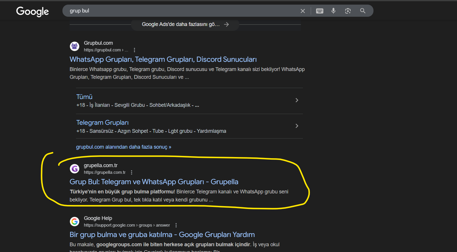Expand the chevron next to 'Telegram Grupları'
Viewport: 457px width, 252px height.
click(297, 126)
